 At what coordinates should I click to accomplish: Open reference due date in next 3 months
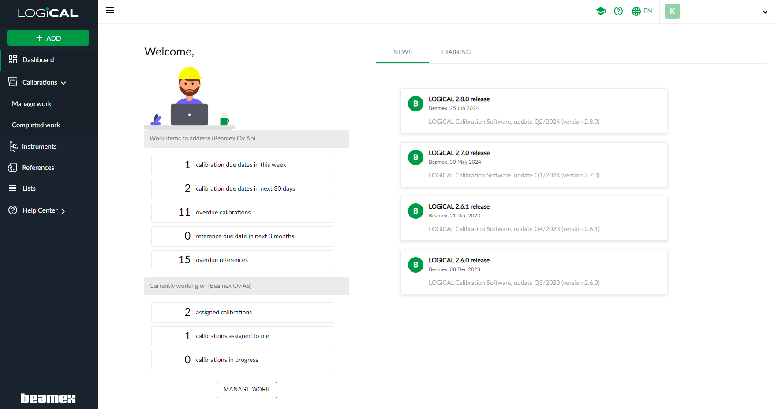243,236
